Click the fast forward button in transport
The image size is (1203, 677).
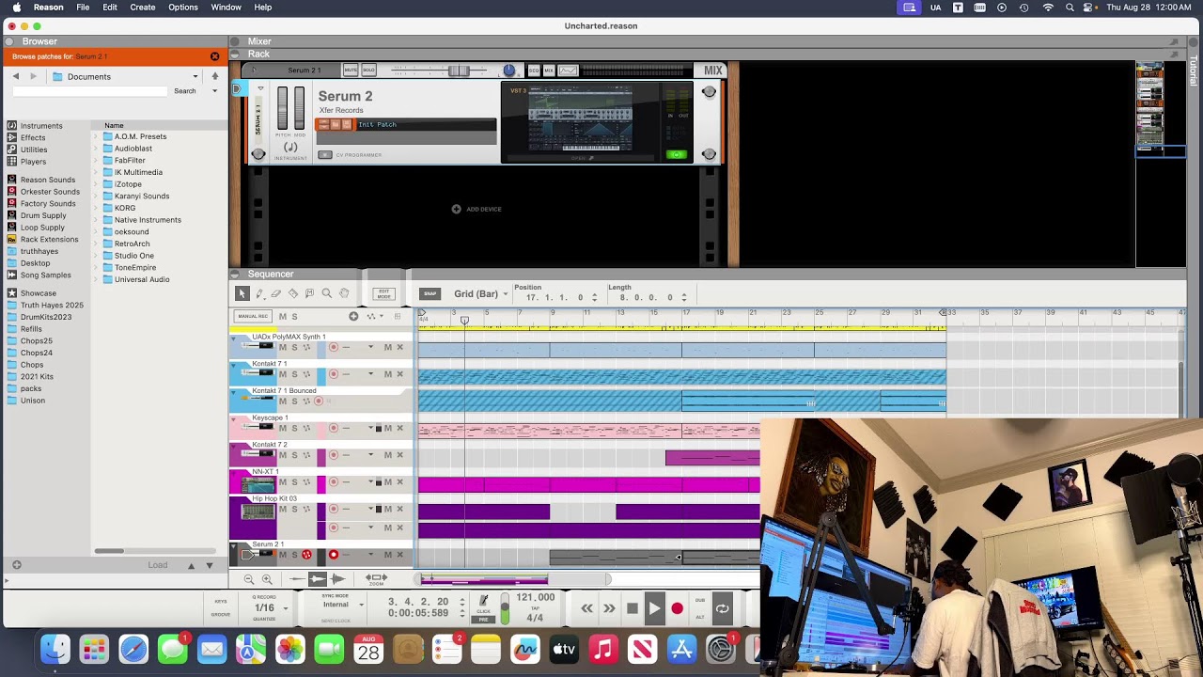pos(609,608)
